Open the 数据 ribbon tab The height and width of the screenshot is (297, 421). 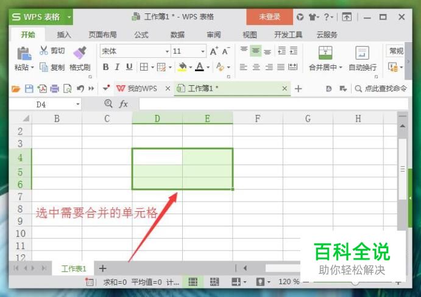[x=177, y=35]
